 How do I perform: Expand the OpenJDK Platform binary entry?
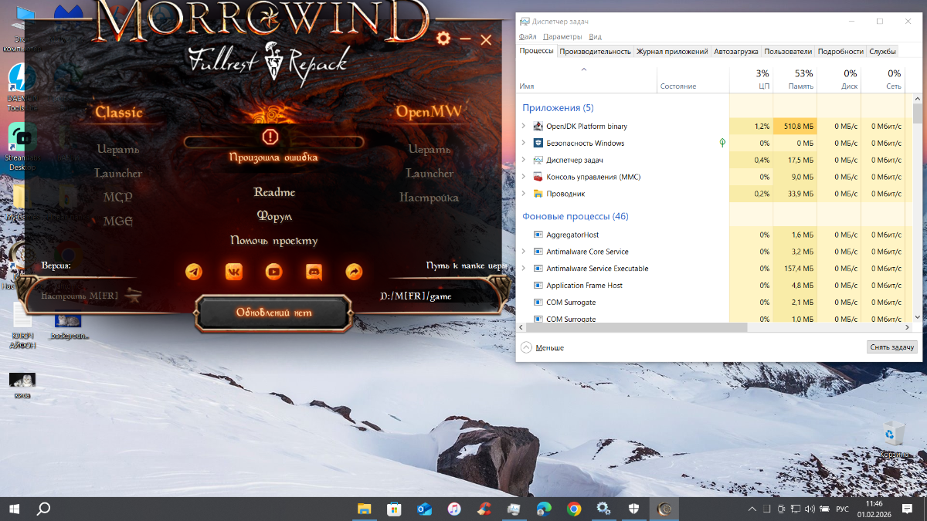[524, 127]
